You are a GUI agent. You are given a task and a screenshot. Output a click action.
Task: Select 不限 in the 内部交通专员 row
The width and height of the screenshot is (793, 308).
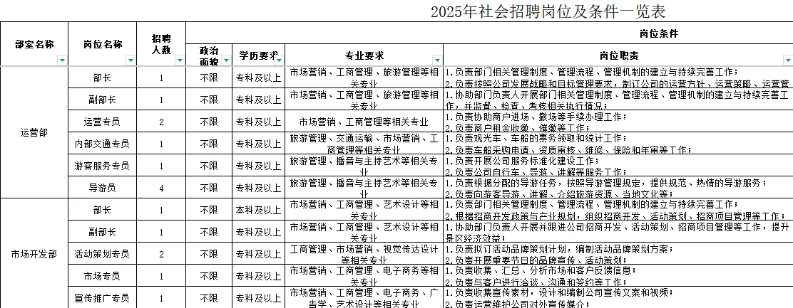(x=209, y=144)
